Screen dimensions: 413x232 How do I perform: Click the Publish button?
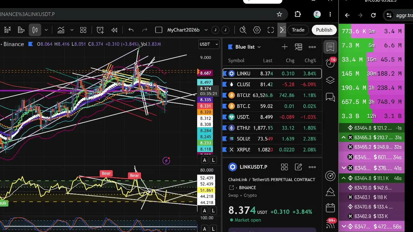[x=324, y=30]
